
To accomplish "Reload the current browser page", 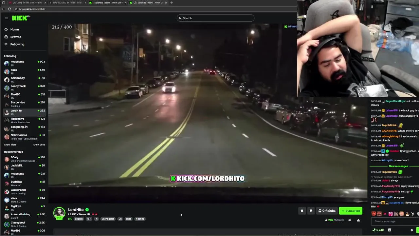I will pos(9,9).
